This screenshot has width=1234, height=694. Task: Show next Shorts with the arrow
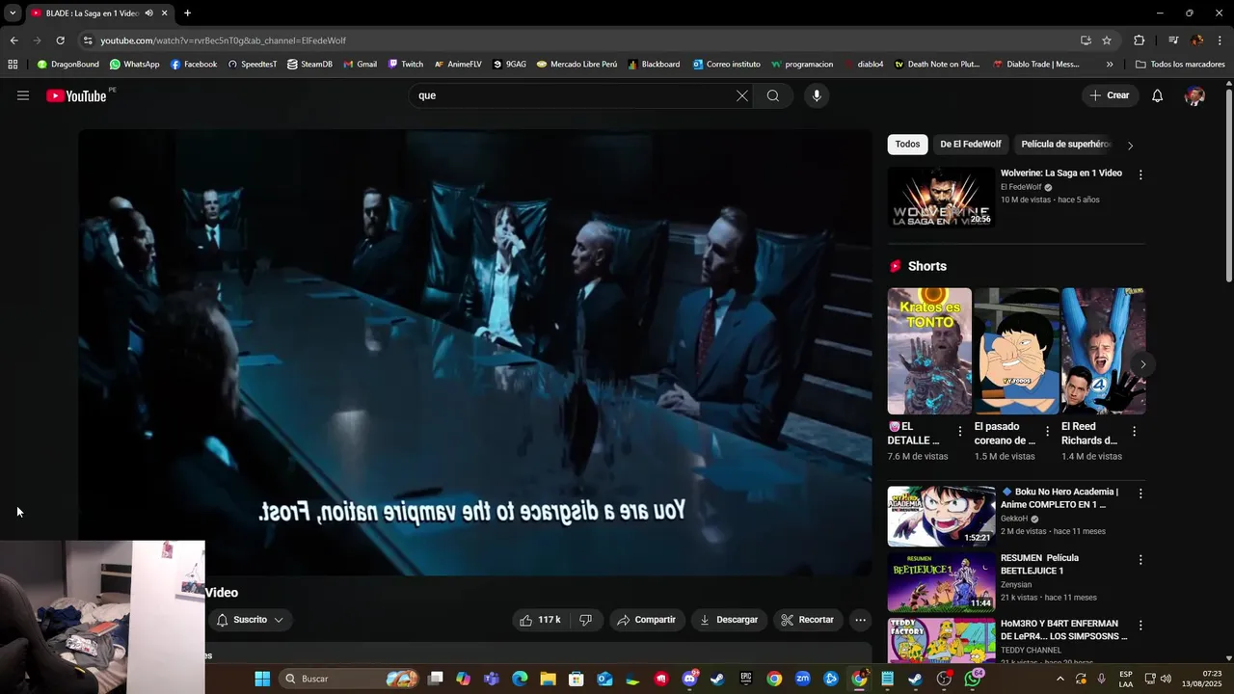coord(1142,364)
